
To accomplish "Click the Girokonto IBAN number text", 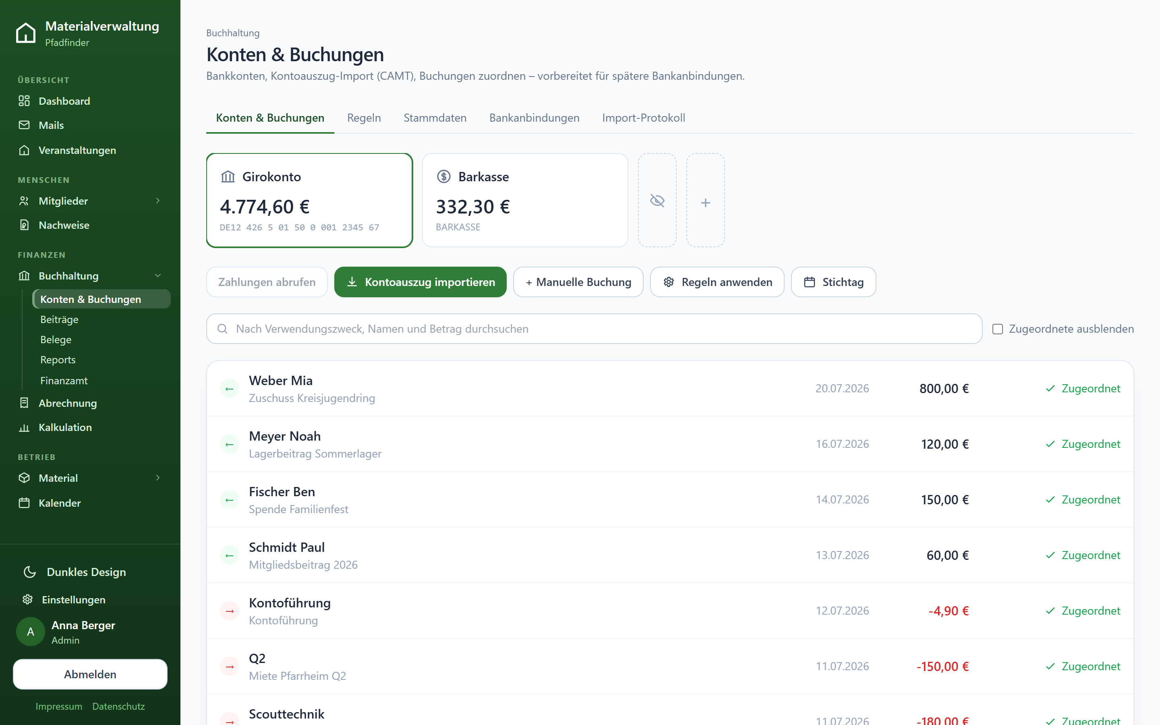I will coord(300,227).
